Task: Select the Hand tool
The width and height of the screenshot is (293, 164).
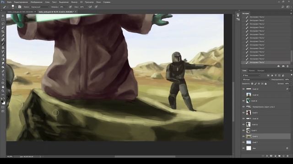Action: pos(3,87)
